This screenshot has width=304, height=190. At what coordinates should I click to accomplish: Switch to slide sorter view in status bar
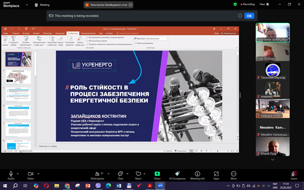(196, 151)
